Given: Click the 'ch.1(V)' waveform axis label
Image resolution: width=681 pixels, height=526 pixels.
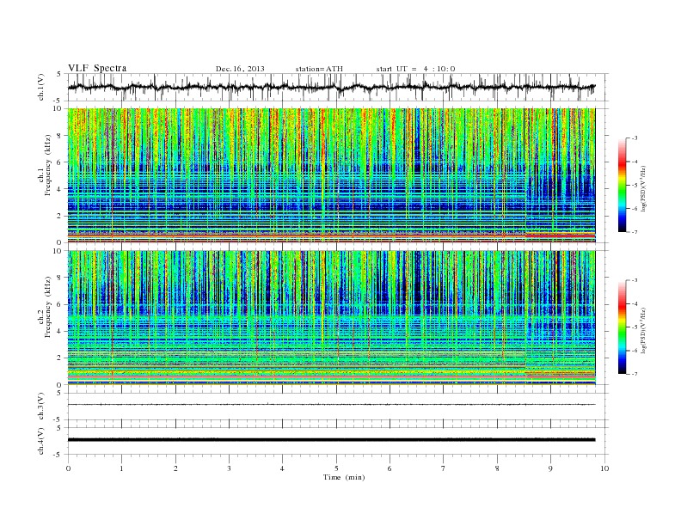Looking at the screenshot, I should (41, 87).
